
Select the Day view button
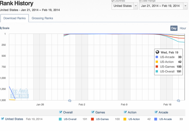174,28
